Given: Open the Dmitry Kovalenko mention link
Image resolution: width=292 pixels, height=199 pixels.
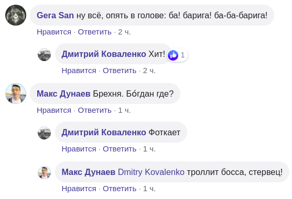Looking at the screenshot, I should coord(151,172).
